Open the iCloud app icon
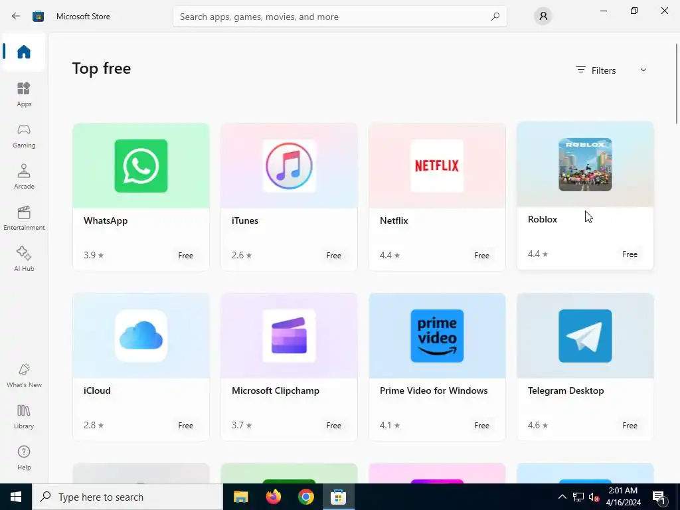 [x=141, y=335]
